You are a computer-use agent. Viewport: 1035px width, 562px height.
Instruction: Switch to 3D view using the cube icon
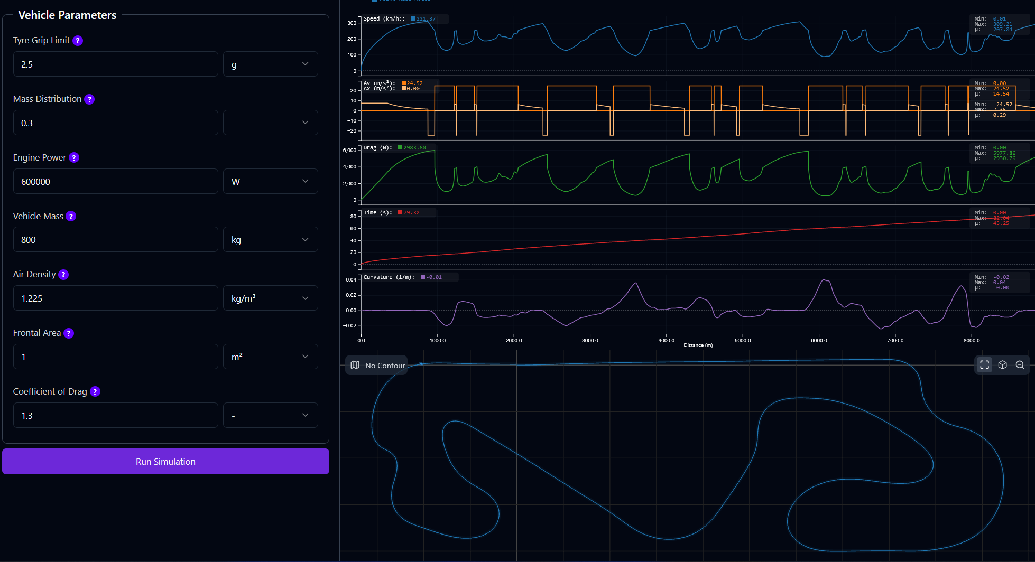pos(1002,364)
